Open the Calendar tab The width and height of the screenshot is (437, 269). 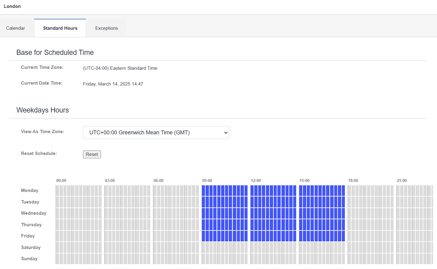(x=16, y=28)
